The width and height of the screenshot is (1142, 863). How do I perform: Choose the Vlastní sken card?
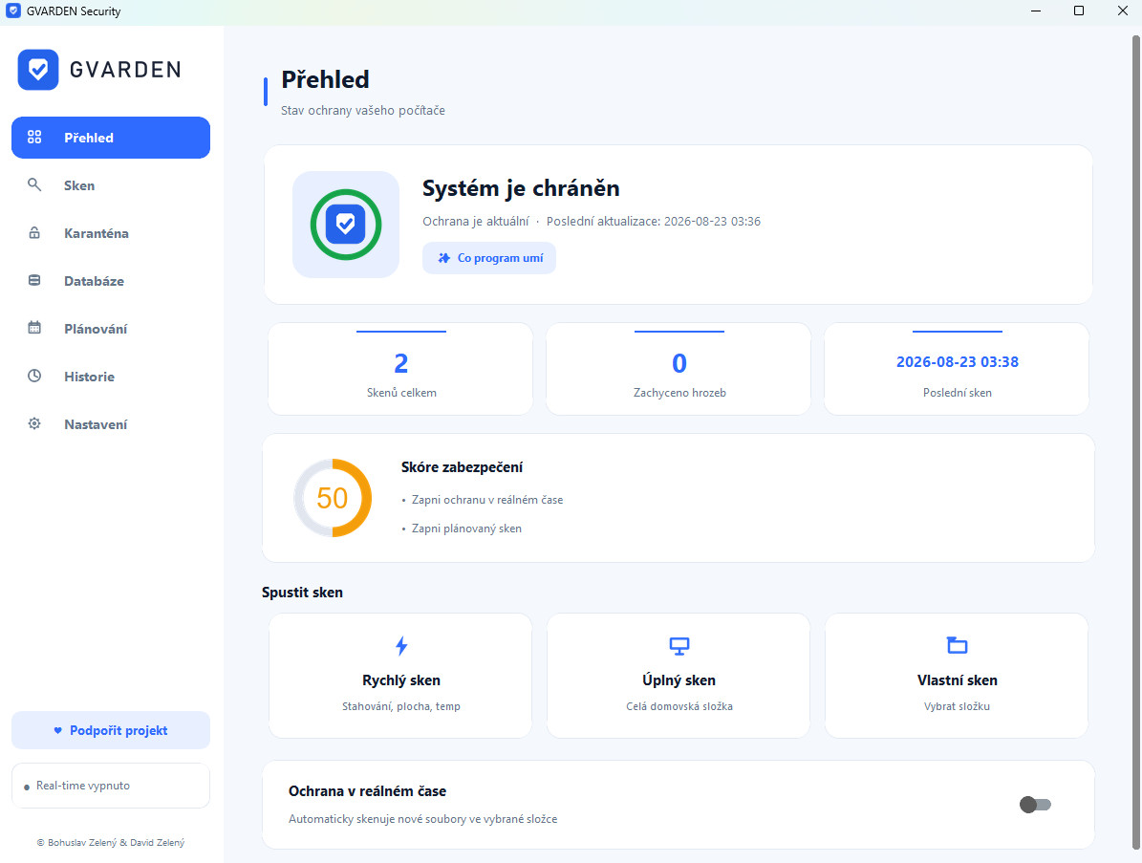pos(957,676)
